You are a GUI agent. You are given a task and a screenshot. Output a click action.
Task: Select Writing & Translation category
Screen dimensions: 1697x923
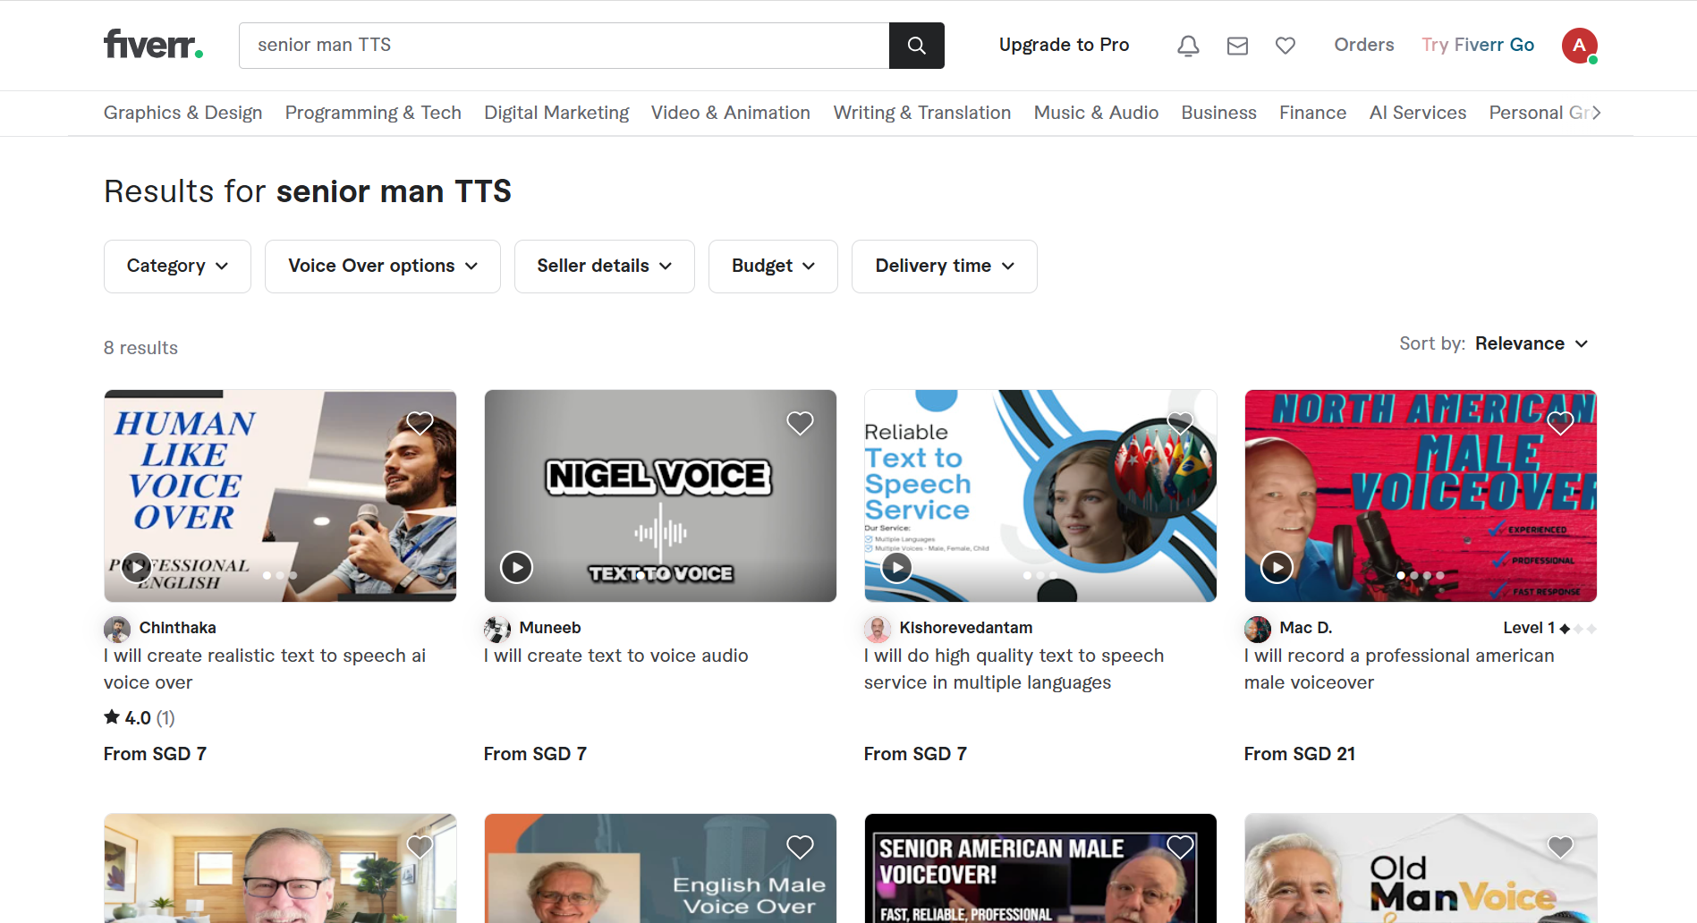[922, 113]
